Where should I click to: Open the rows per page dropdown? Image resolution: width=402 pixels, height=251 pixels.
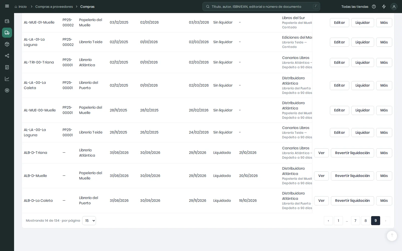pyautogui.click(x=89, y=221)
